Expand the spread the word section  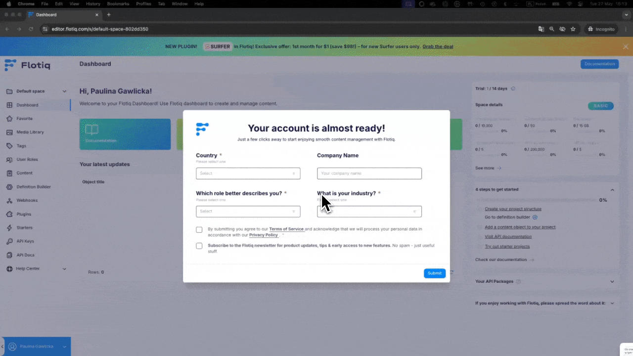coord(612,303)
